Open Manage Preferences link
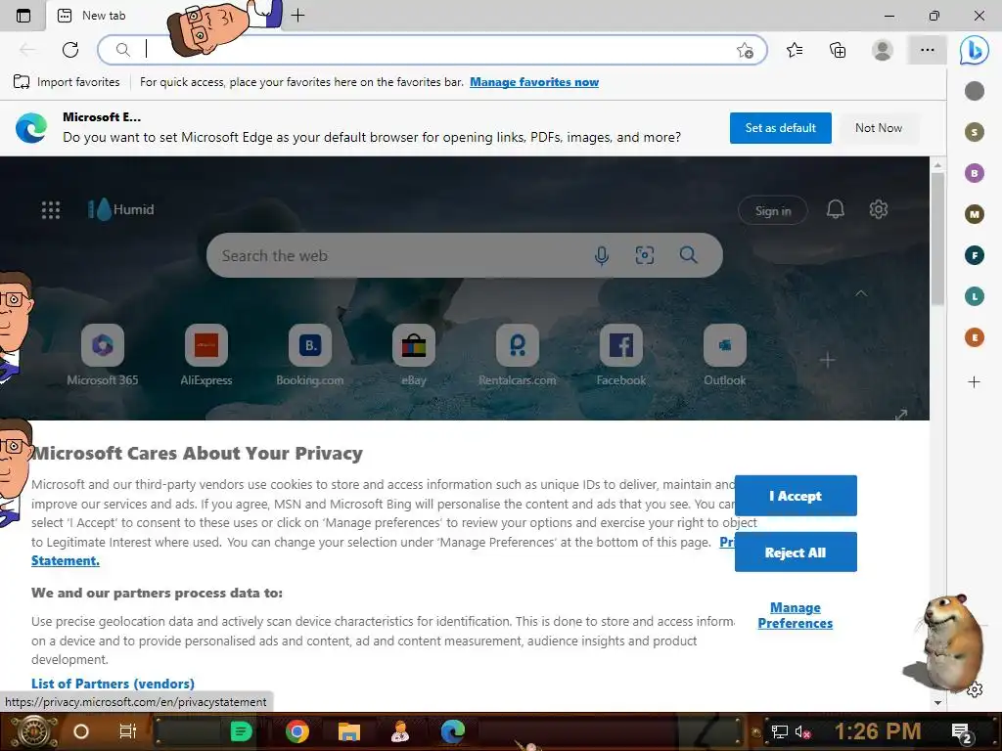The width and height of the screenshot is (1002, 751). click(x=795, y=615)
